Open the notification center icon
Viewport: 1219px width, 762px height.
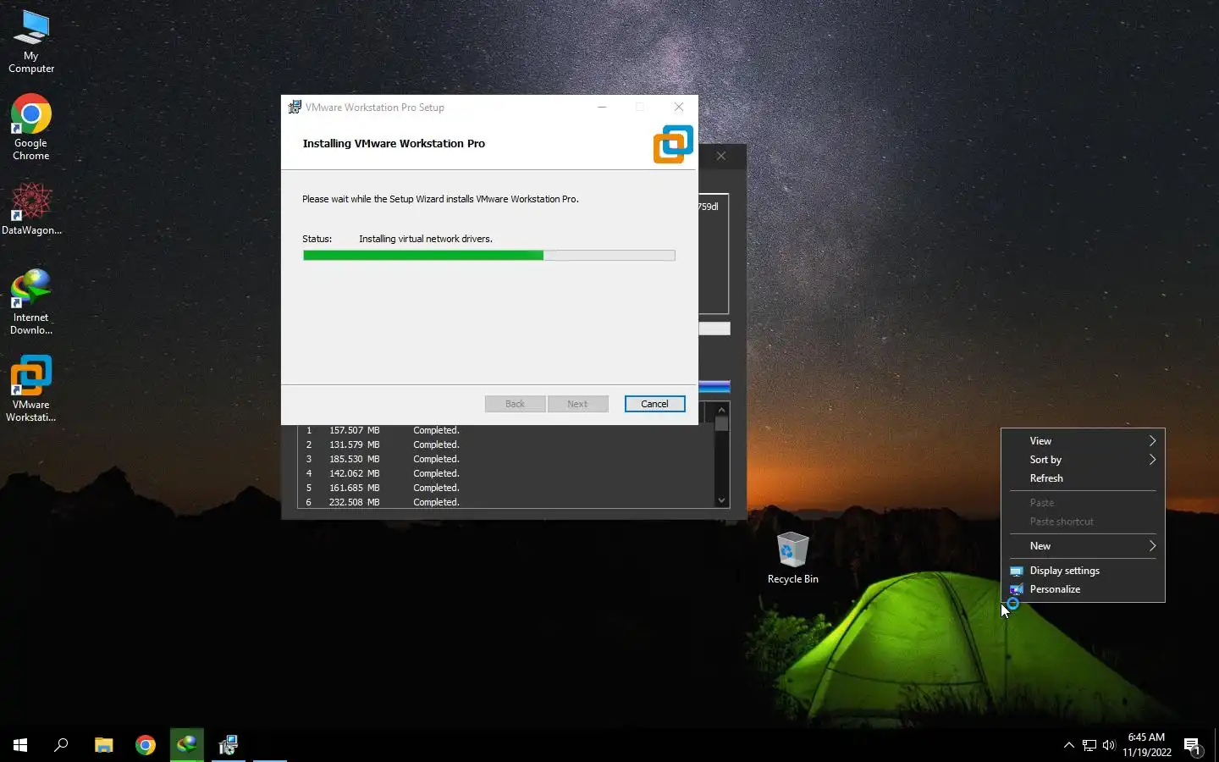[1193, 746]
